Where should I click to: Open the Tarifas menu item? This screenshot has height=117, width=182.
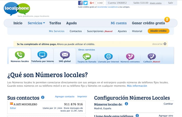(55, 23)
